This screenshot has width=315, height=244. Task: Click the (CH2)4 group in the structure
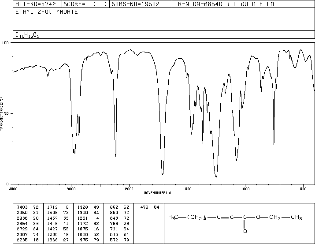click(197, 218)
